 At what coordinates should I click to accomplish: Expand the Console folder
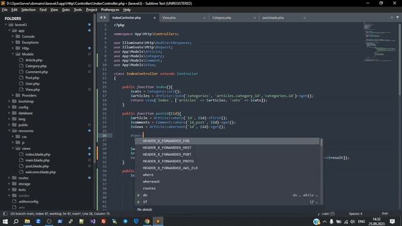[13, 36]
